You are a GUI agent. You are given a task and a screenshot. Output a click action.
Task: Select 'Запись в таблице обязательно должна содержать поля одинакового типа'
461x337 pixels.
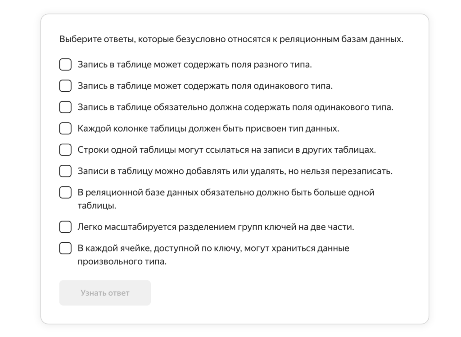[64, 107]
